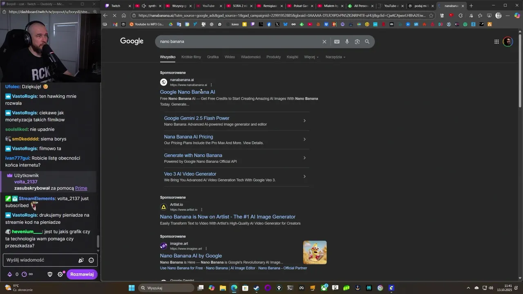Open the Bits icon in Twitch chat
523x294 pixels.
pyautogui.click(x=10, y=274)
